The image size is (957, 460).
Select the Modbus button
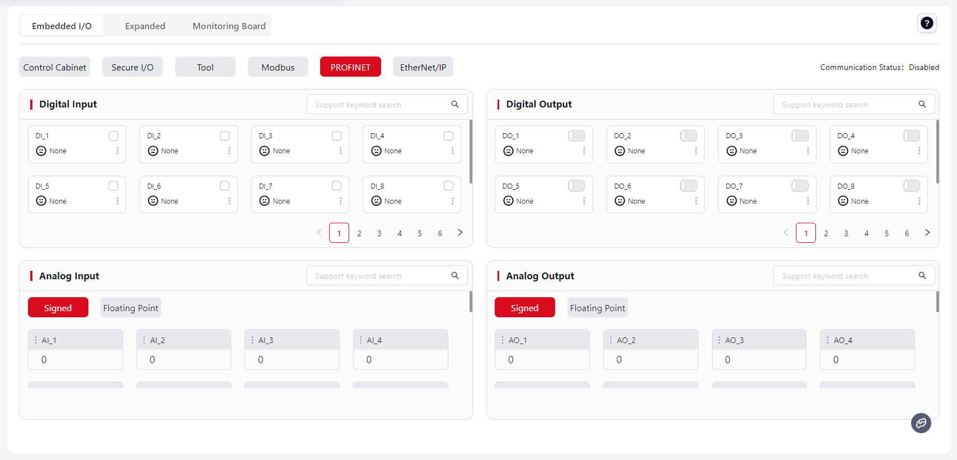point(278,67)
